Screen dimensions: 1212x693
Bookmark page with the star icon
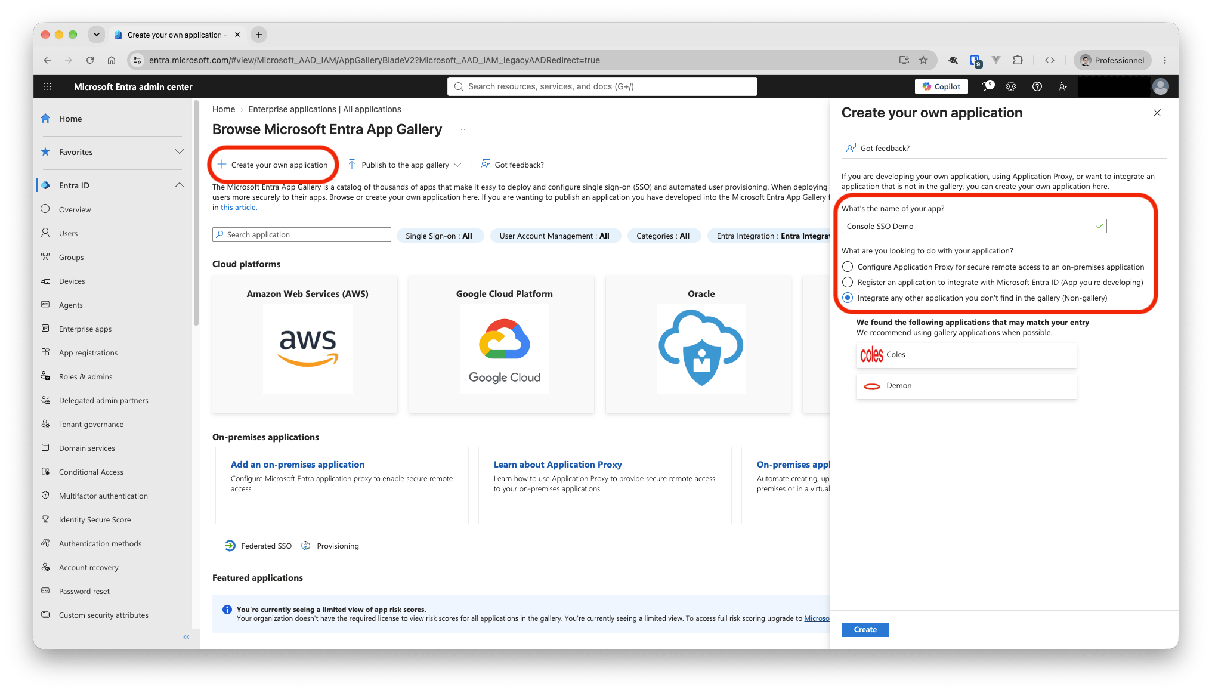click(923, 60)
